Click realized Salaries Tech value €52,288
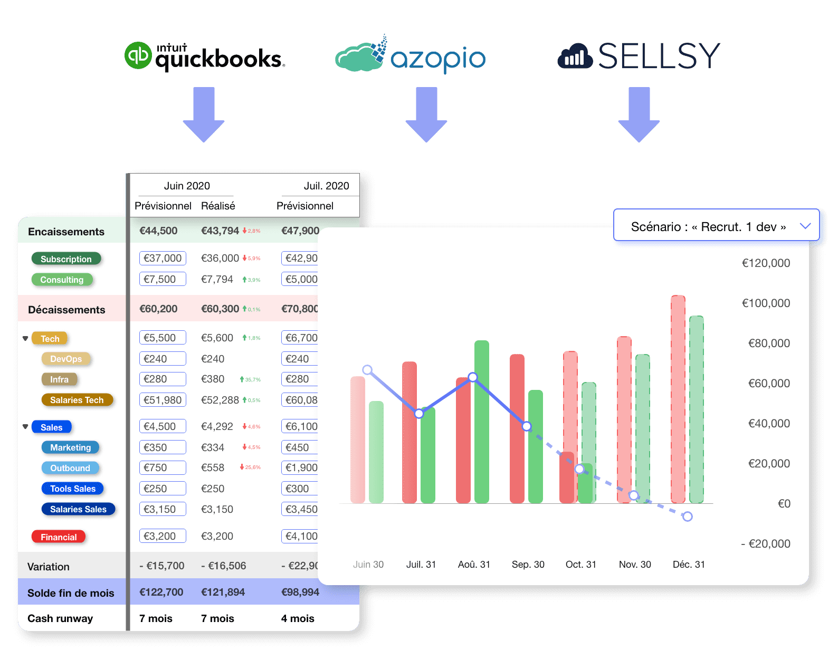 click(220, 400)
